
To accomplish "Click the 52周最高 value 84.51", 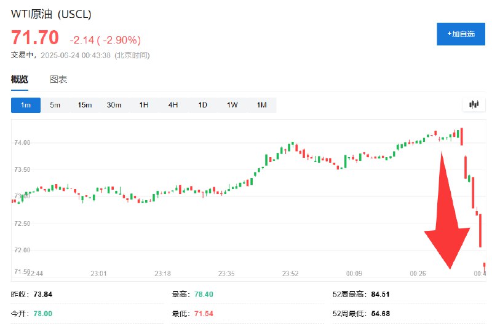I will pos(380,294).
